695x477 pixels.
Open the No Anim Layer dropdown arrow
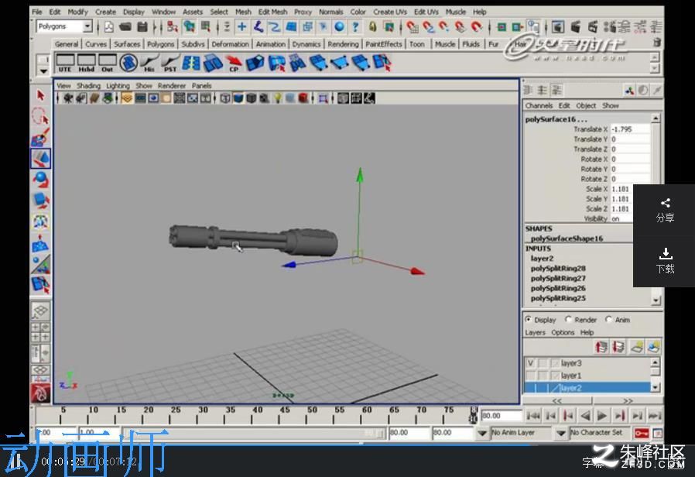pyautogui.click(x=482, y=433)
